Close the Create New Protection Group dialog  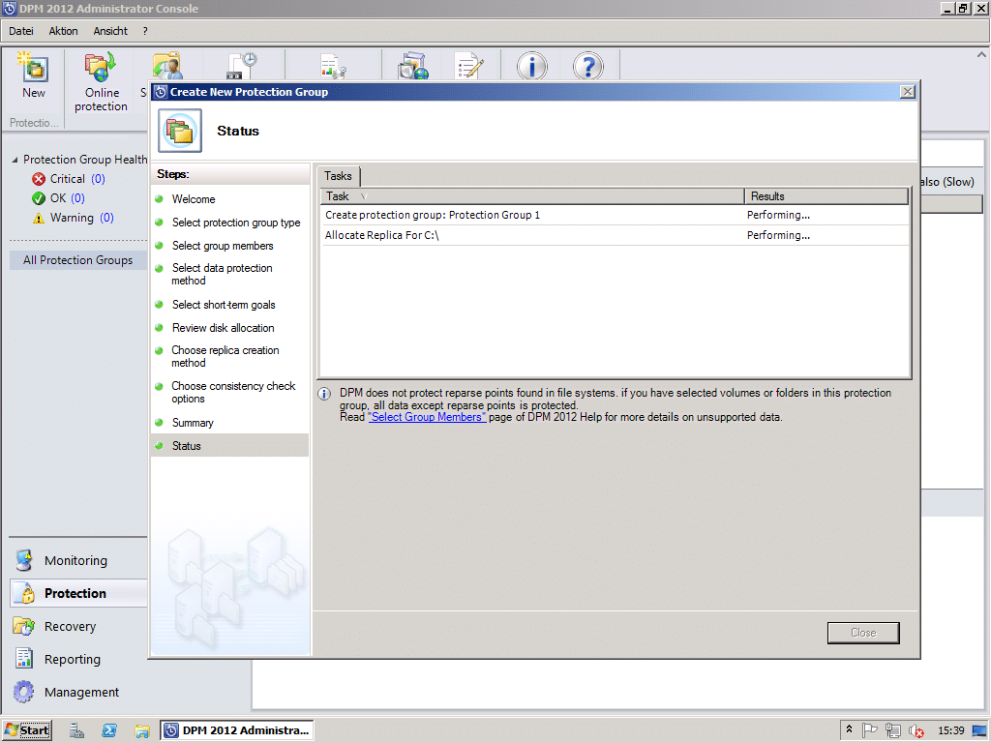(x=908, y=92)
